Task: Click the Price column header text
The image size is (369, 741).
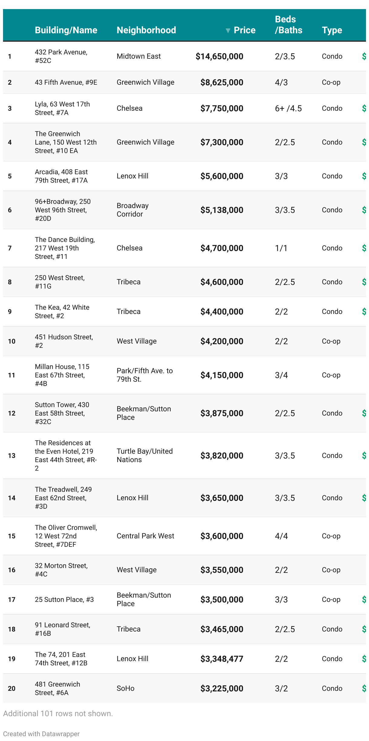Action: [x=244, y=30]
